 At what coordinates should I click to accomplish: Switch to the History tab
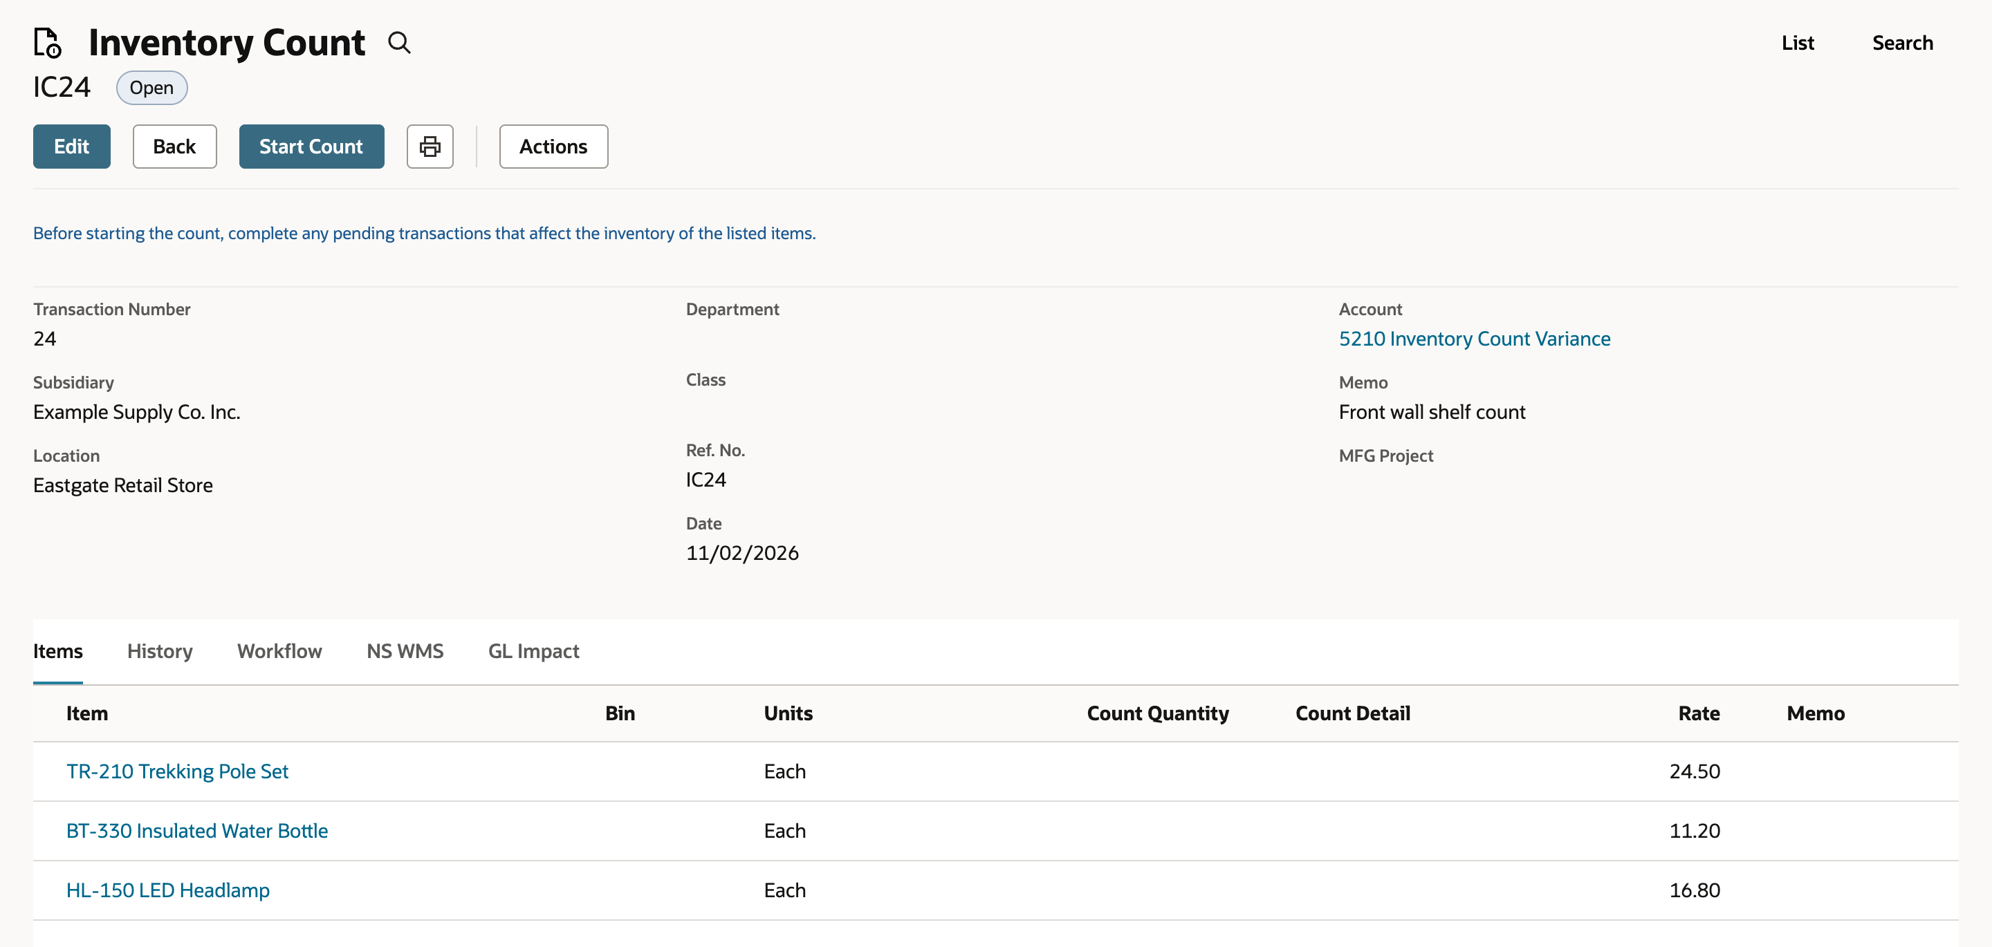point(160,651)
